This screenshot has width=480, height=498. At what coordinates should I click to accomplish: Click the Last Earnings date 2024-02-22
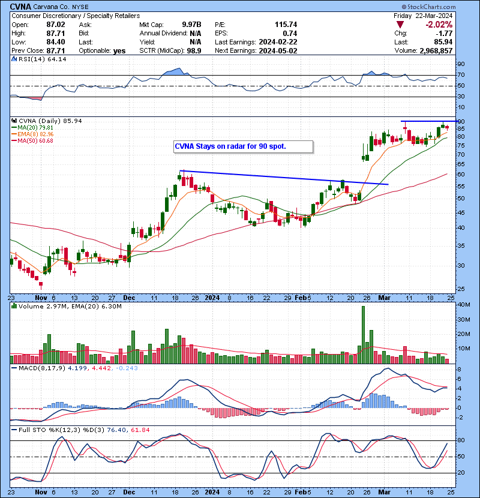[278, 42]
